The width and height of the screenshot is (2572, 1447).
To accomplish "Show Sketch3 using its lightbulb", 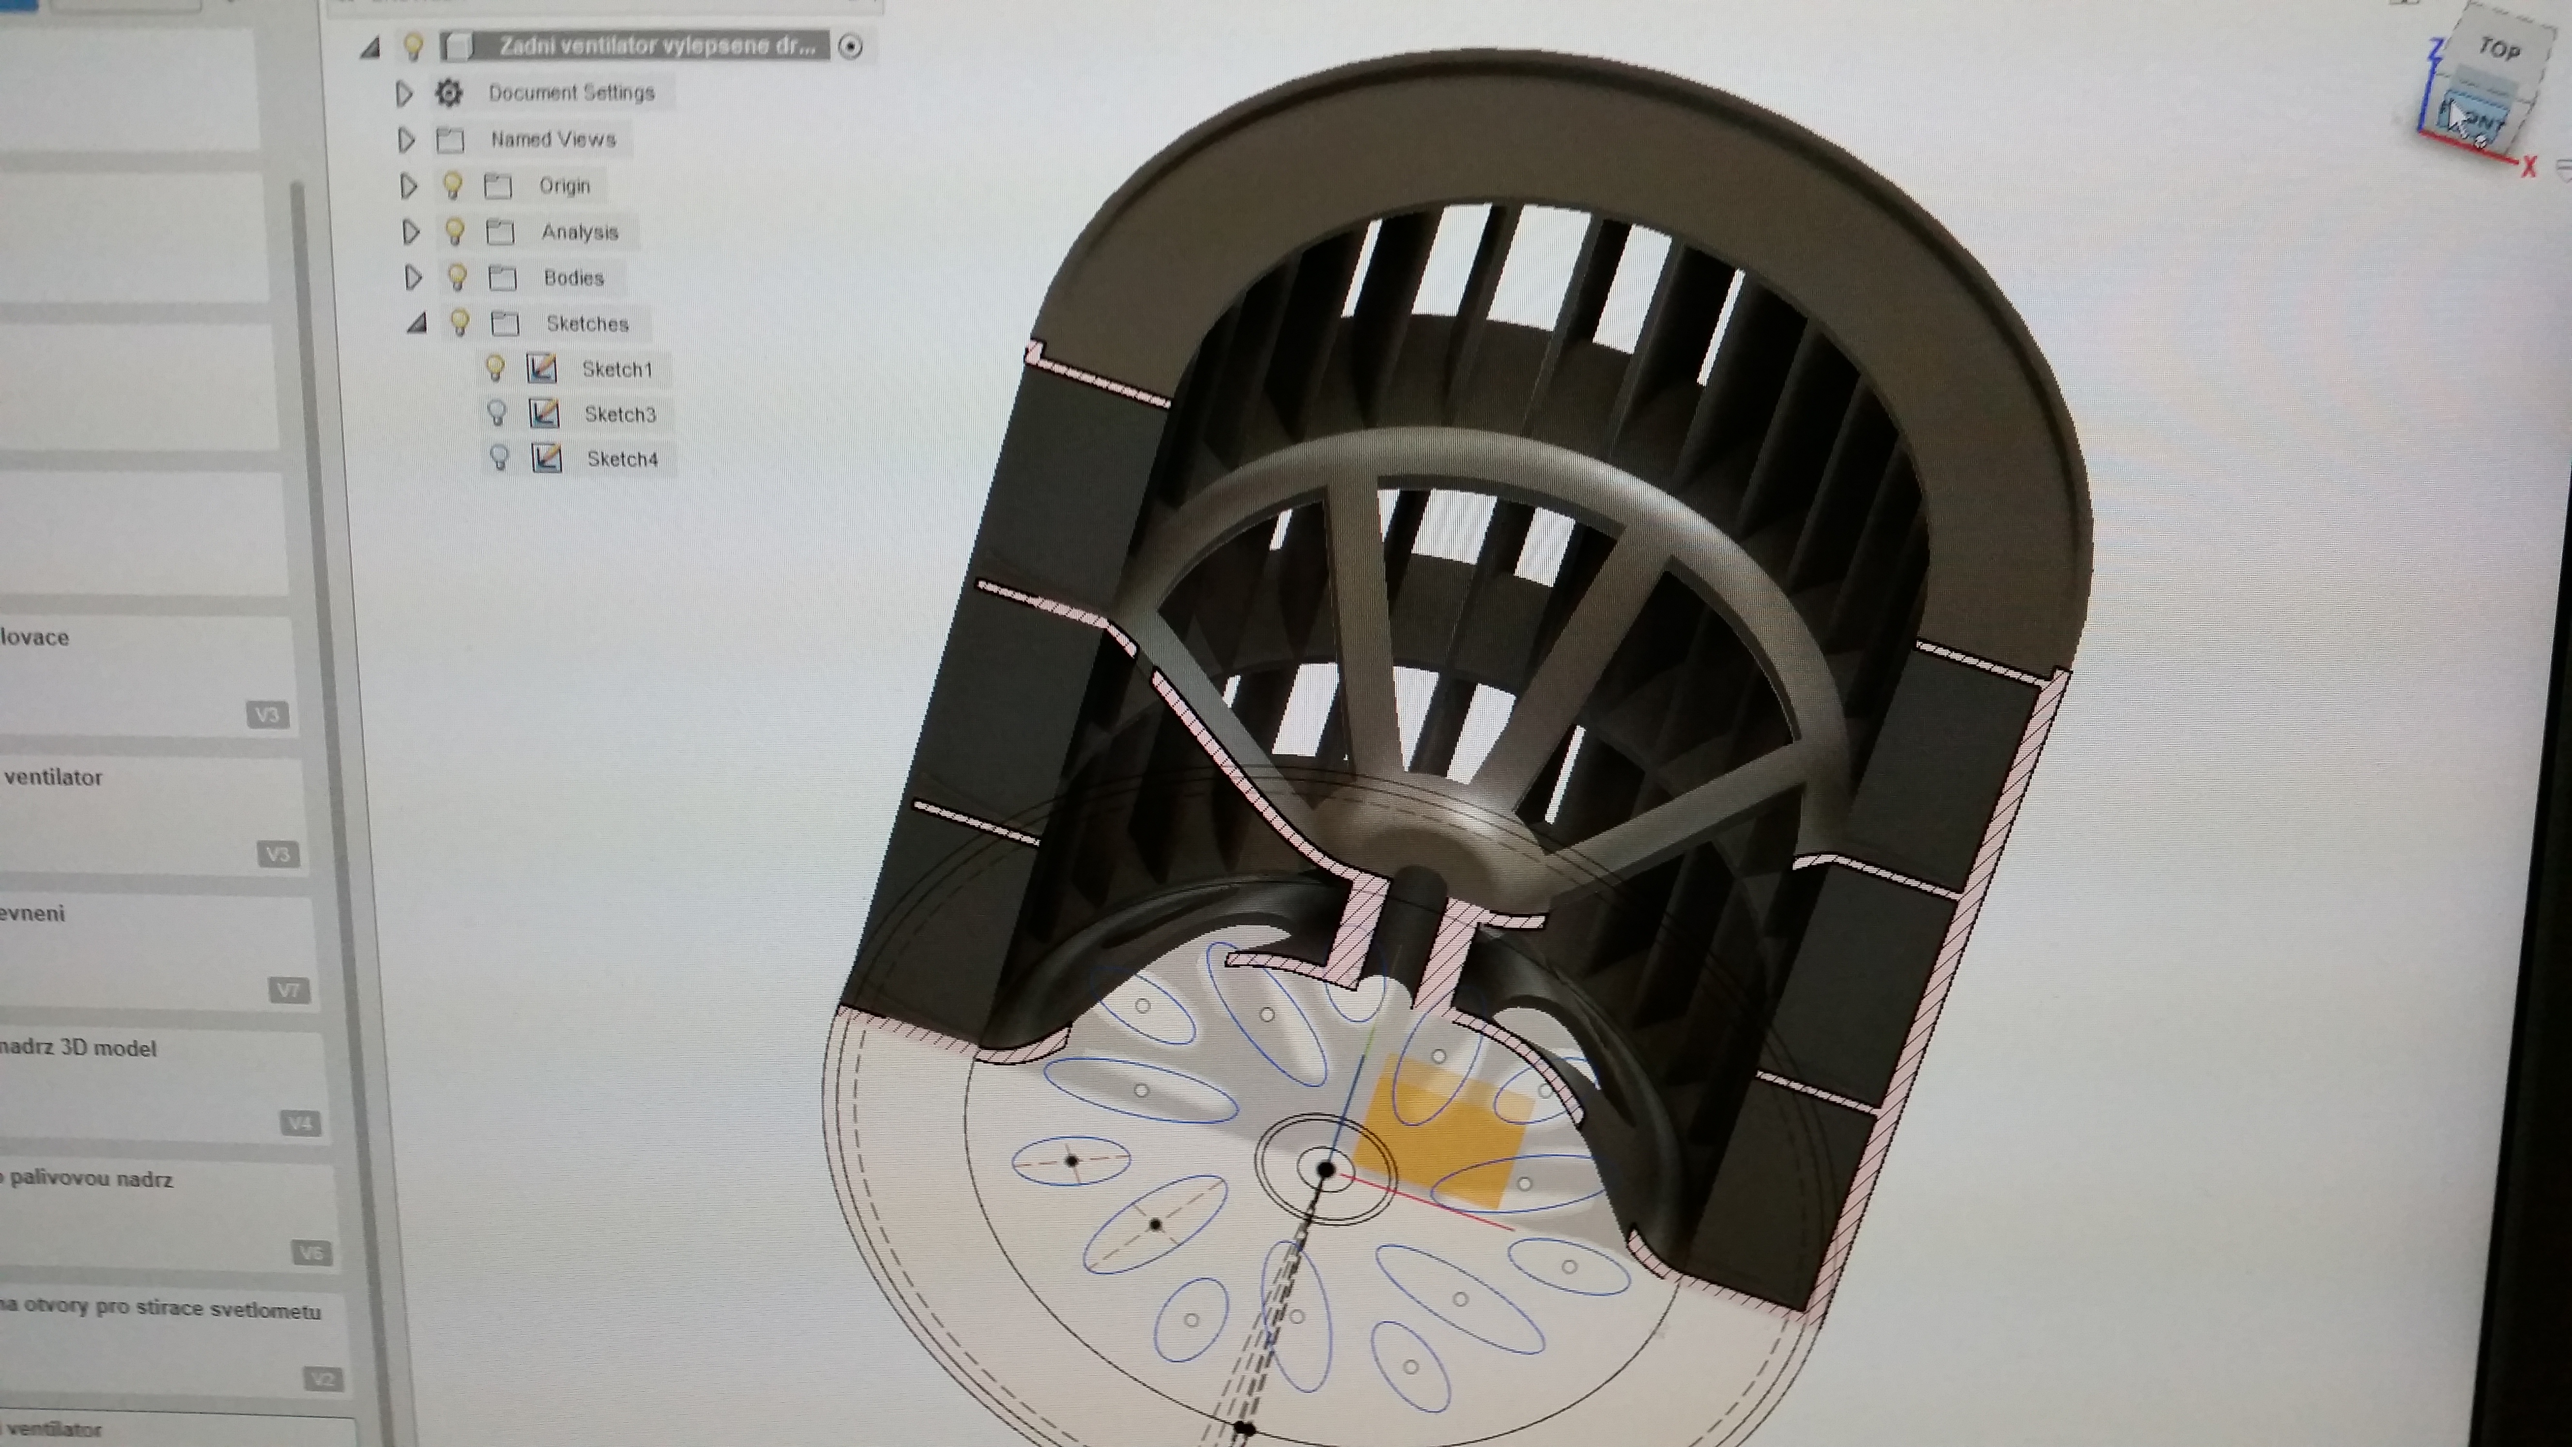I will pos(496,414).
